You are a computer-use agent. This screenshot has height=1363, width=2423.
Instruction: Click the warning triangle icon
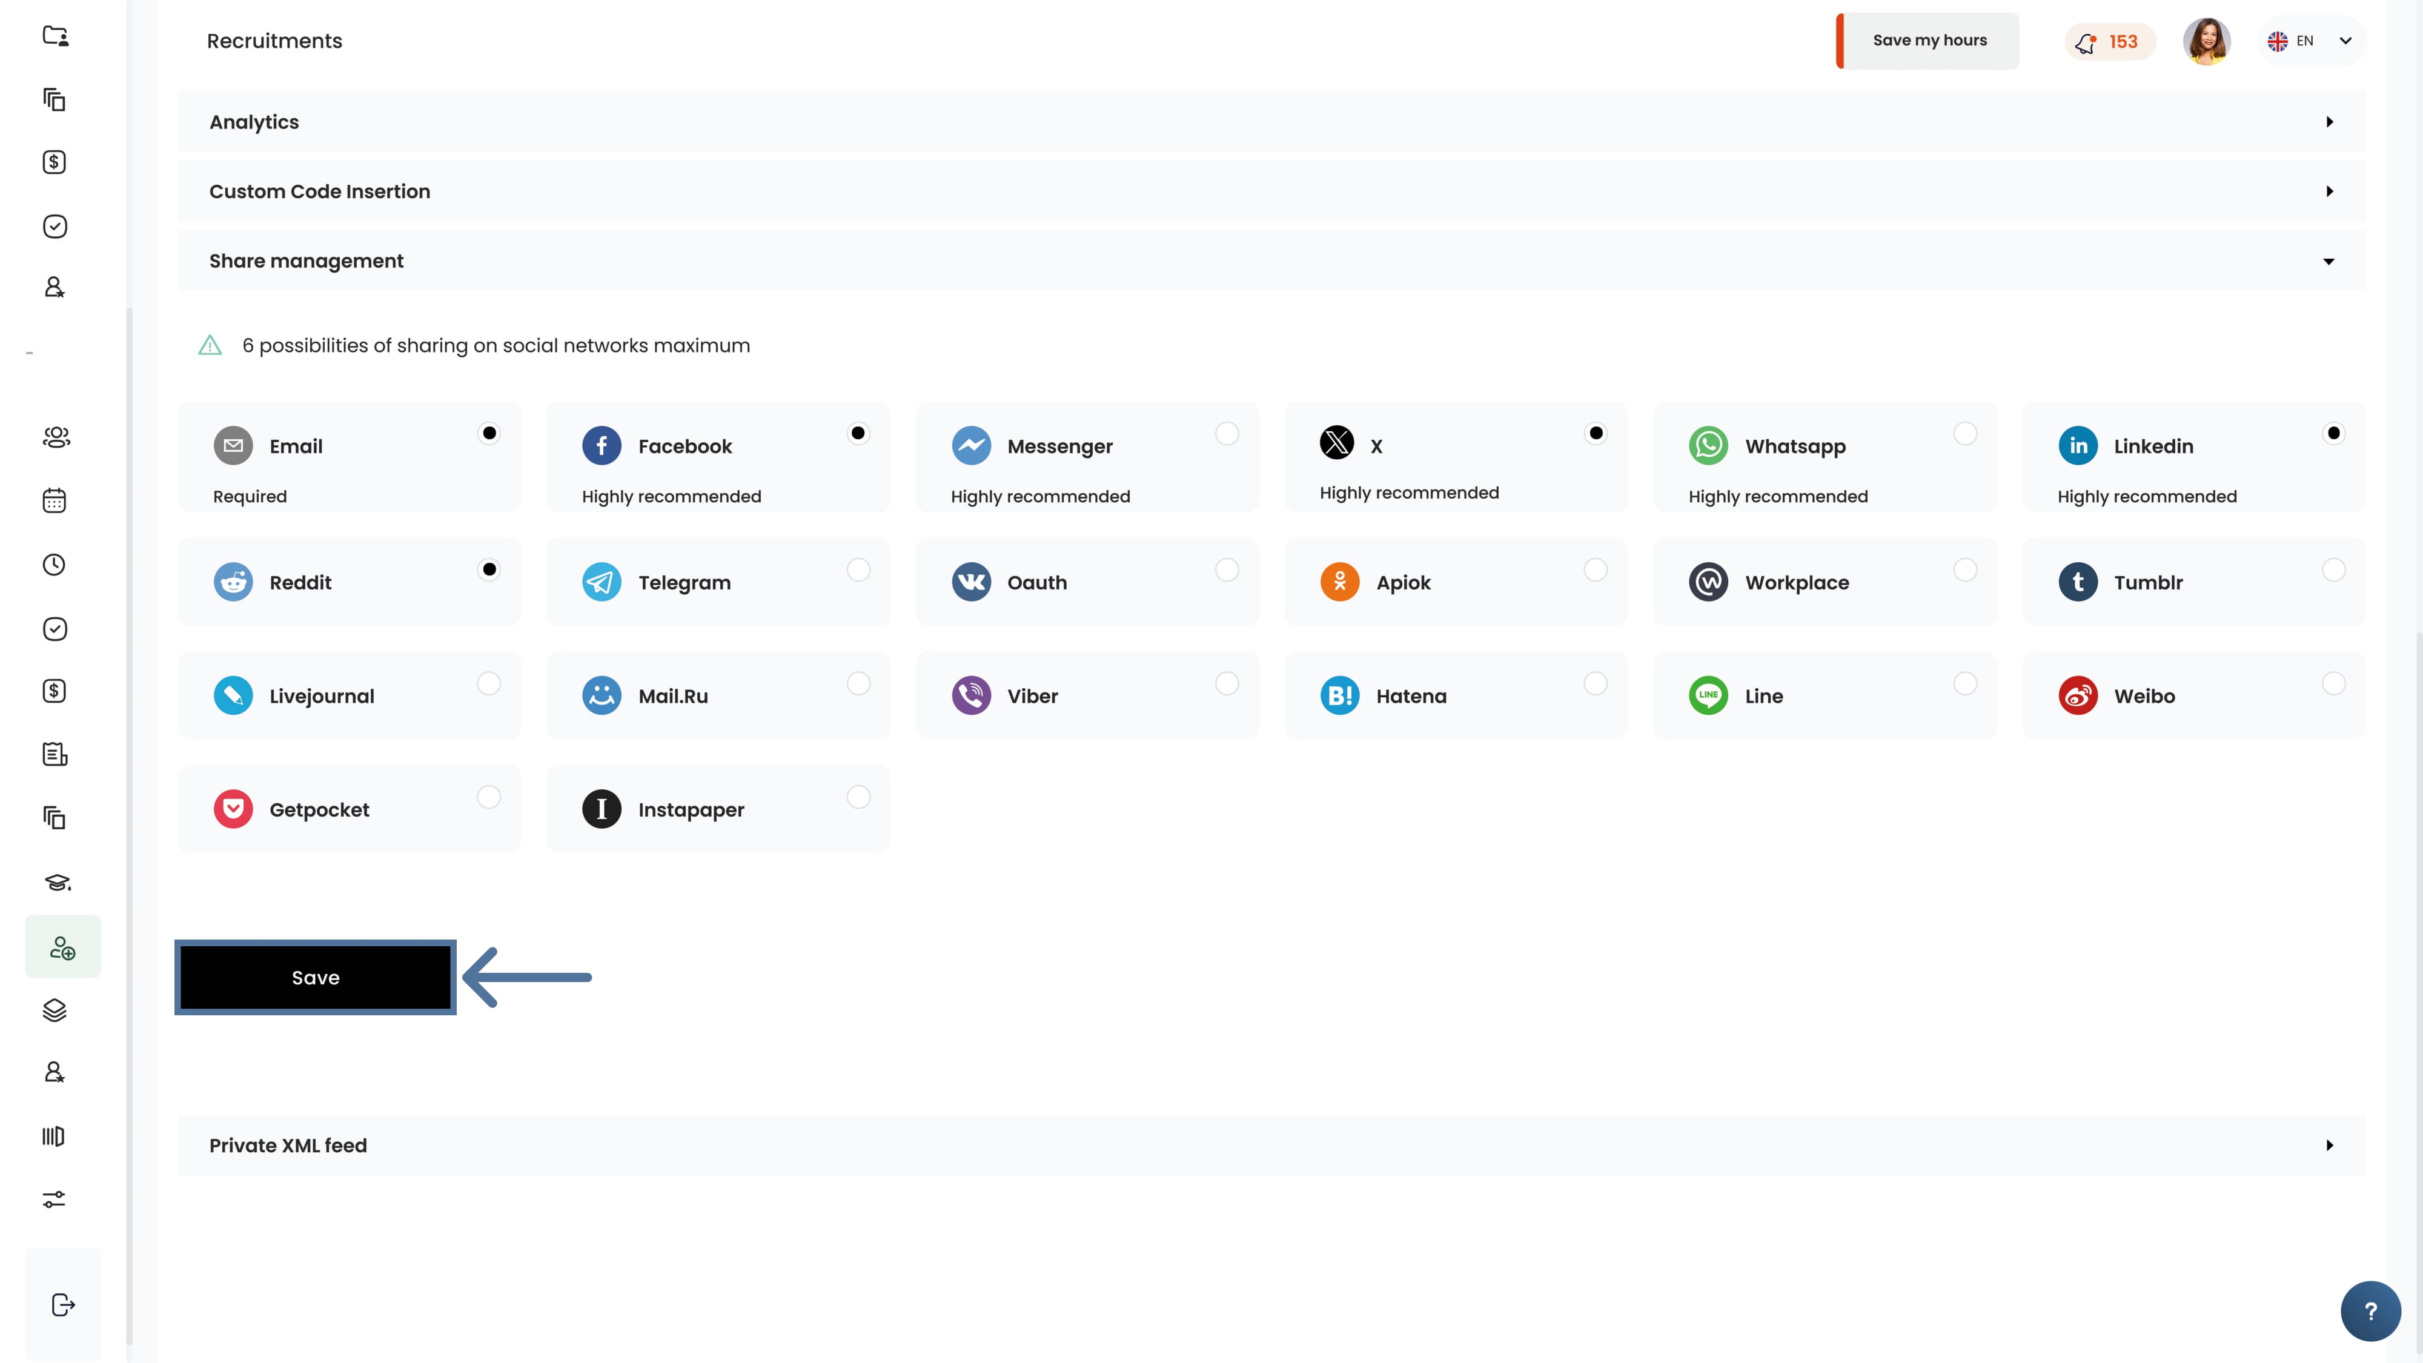[210, 345]
